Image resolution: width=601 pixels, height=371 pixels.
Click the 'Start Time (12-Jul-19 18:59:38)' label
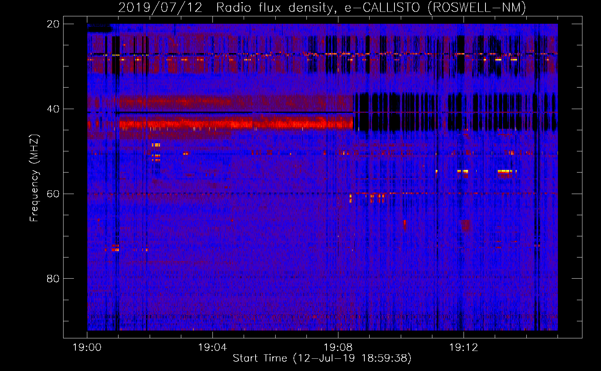pos(322,358)
